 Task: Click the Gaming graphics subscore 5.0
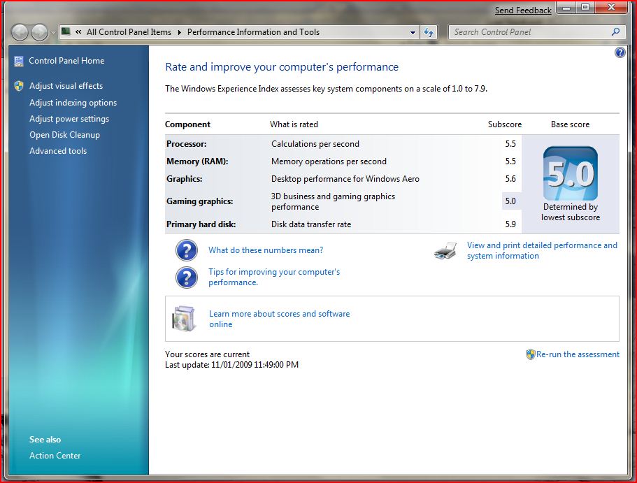(x=510, y=201)
